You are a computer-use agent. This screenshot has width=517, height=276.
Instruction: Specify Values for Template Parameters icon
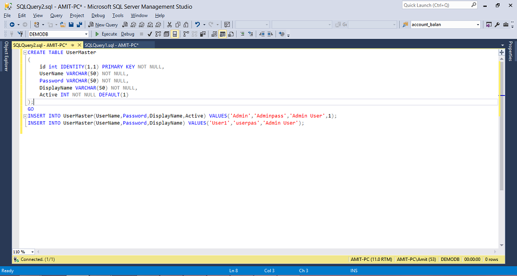281,34
